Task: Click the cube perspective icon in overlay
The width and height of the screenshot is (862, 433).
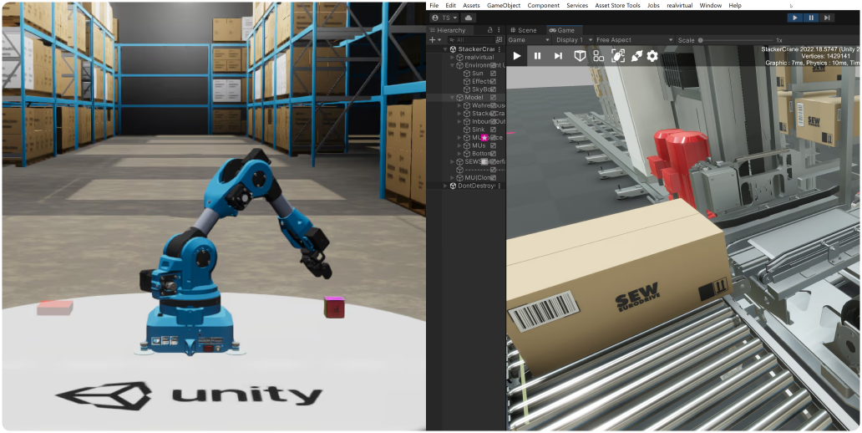Action: coord(580,55)
